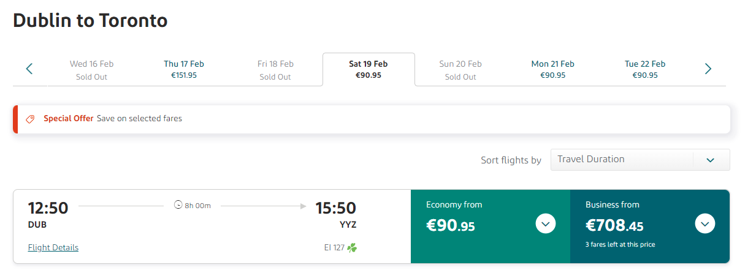
Task: Advance to later dates with right chevron
Action: [708, 69]
